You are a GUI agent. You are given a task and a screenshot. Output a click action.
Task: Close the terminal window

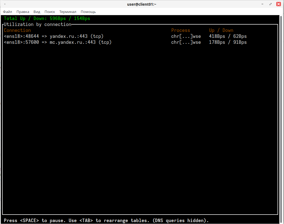click(x=279, y=4)
